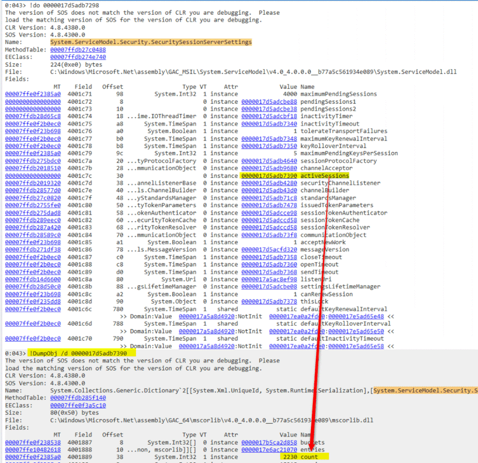Open MT link 00007ffdb28577d0 for channelBuilder

pos(33,191)
